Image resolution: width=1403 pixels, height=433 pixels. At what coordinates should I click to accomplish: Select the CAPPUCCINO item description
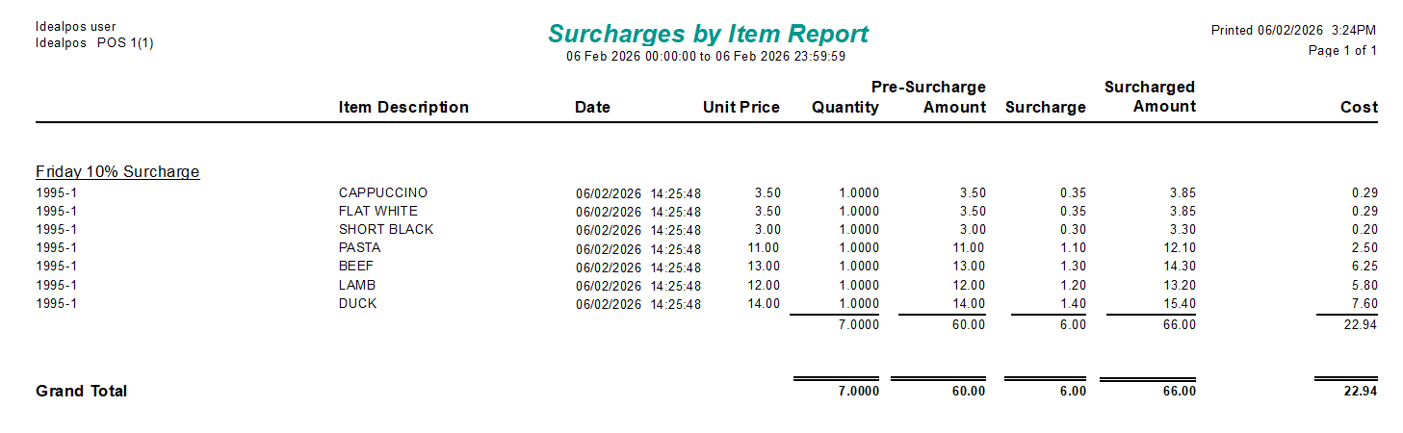pyautogui.click(x=382, y=192)
